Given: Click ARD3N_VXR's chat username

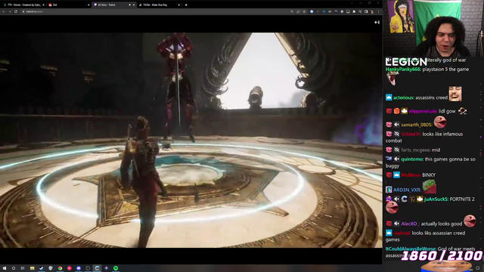Looking at the screenshot, I should [407, 190].
